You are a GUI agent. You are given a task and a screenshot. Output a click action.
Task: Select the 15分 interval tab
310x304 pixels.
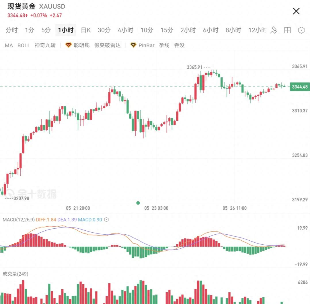click(167, 30)
